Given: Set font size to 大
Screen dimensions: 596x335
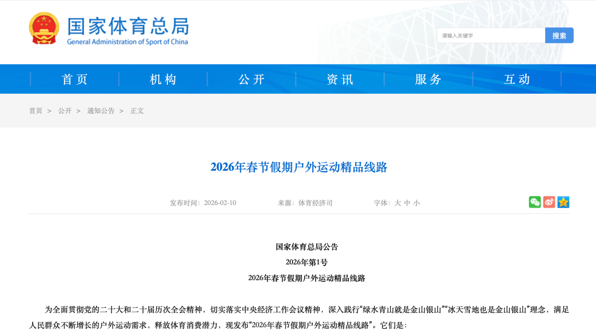Looking at the screenshot, I should pyautogui.click(x=398, y=203).
